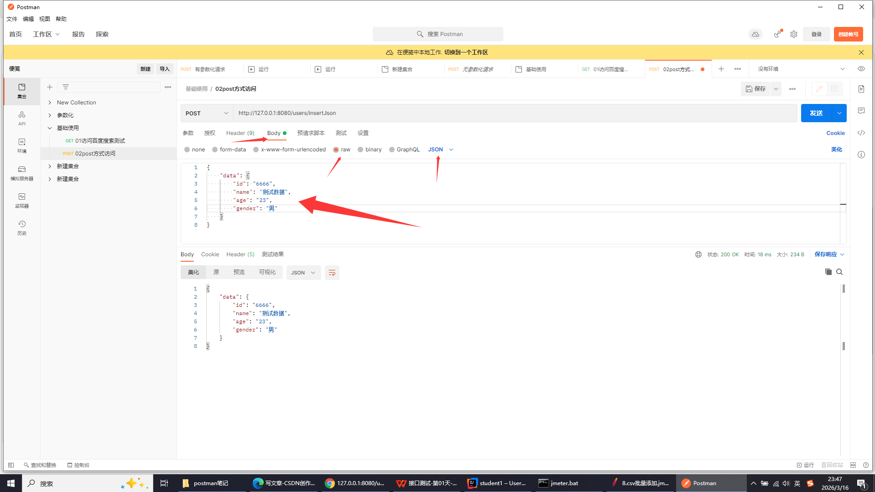875x492 pixels.
Task: Select the form-data body type radio
Action: pyautogui.click(x=215, y=150)
